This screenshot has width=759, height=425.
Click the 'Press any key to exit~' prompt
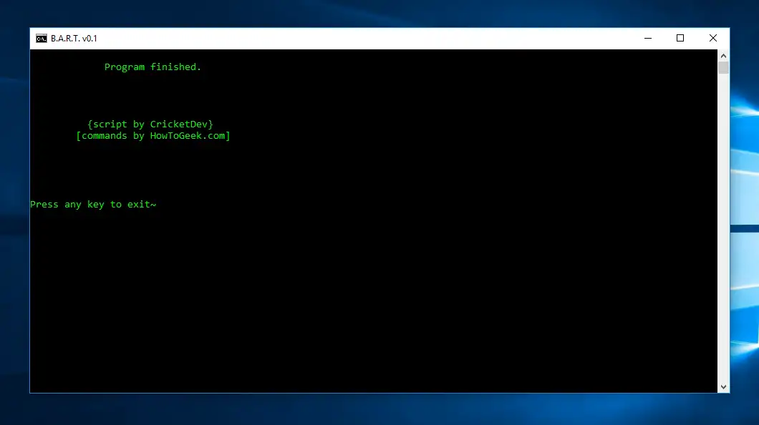(x=93, y=205)
